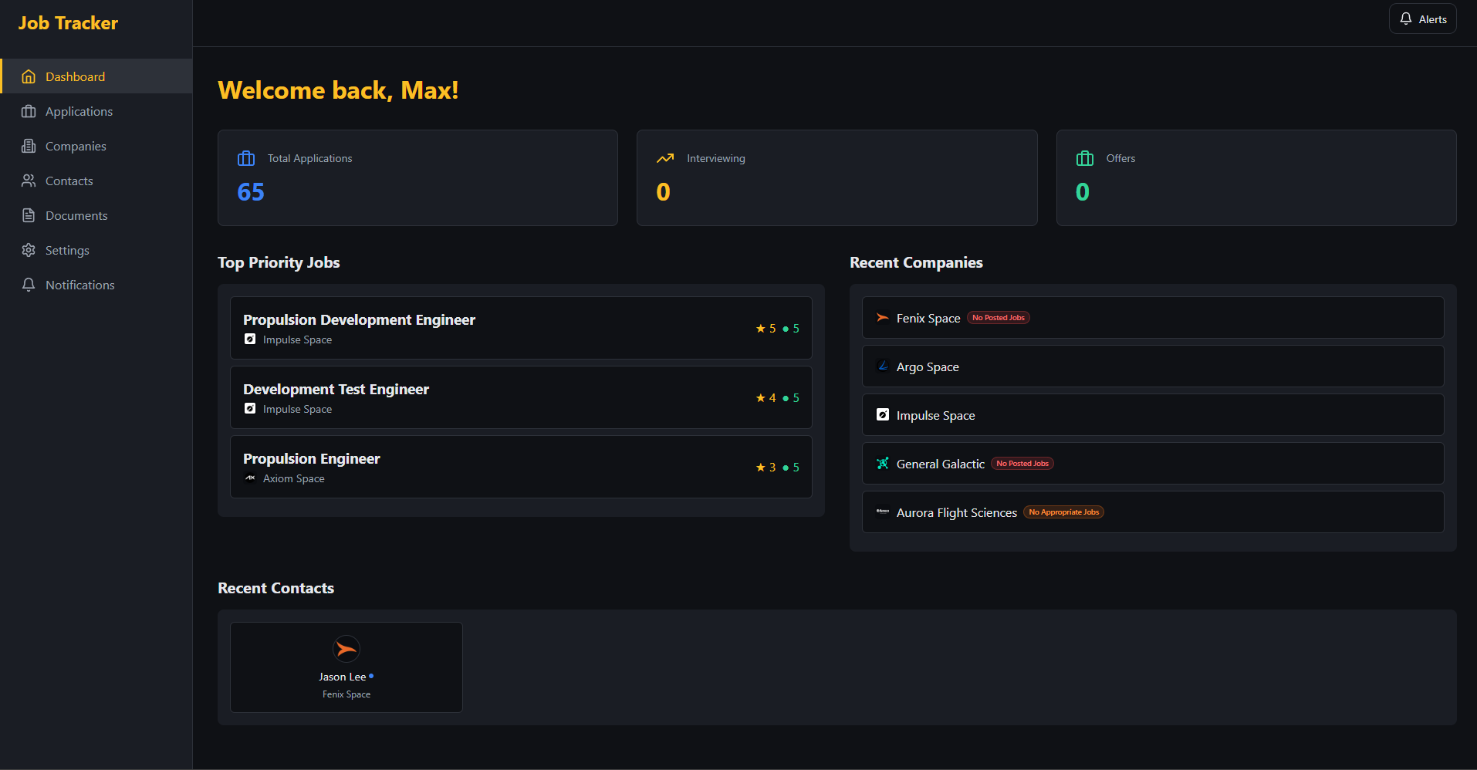Click the star rating on Development Test Engineer
Viewport: 1477px width, 770px height.
point(765,397)
